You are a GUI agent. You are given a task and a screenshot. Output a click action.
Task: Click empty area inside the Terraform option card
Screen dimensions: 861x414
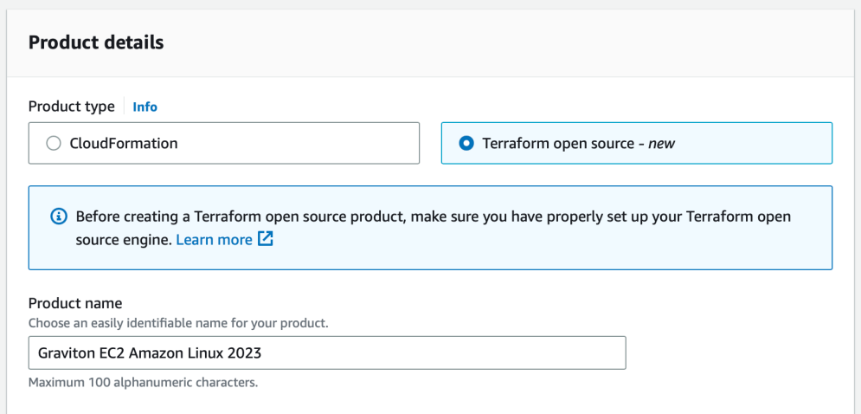761,144
